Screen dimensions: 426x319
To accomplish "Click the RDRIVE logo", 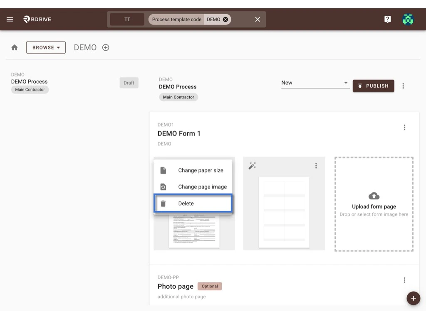I will coord(37,19).
